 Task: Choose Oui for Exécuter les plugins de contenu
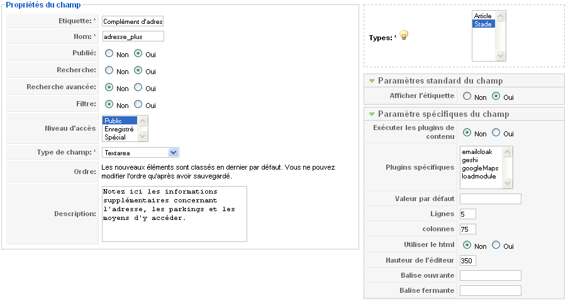click(x=496, y=133)
